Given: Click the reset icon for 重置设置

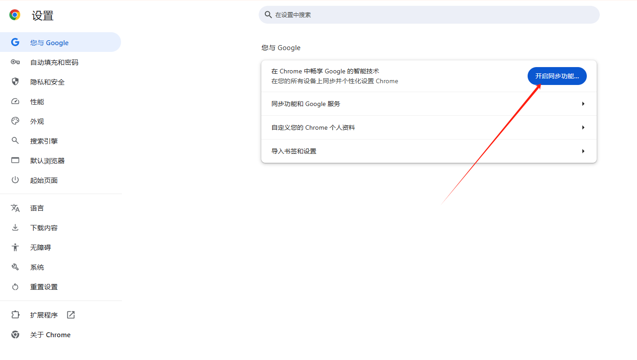Looking at the screenshot, I should click(15, 287).
